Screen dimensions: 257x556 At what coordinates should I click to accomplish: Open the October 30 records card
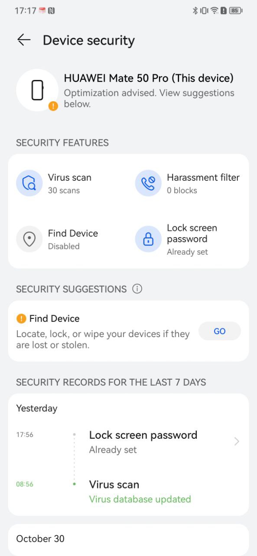[x=128, y=539]
